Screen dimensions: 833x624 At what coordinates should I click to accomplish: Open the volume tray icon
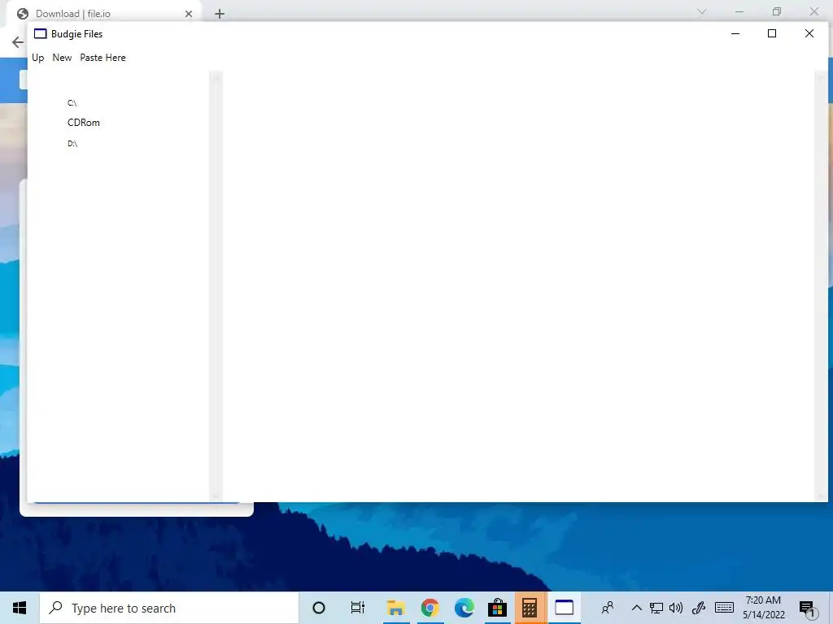click(x=676, y=608)
